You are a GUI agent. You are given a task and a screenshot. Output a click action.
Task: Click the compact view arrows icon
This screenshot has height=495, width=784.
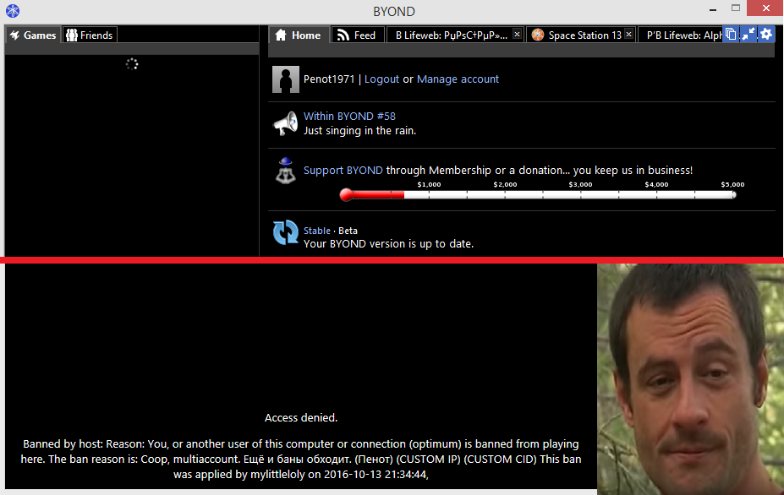(748, 34)
